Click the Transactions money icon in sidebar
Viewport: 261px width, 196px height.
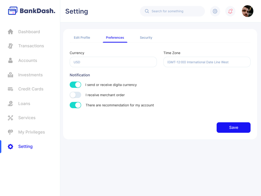point(10,46)
